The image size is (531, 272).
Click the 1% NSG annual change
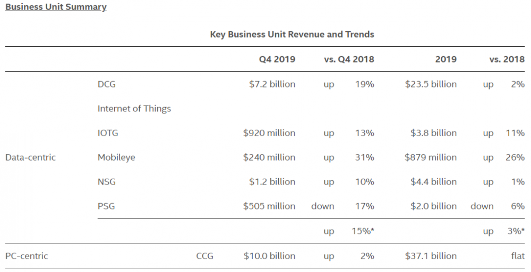(518, 182)
